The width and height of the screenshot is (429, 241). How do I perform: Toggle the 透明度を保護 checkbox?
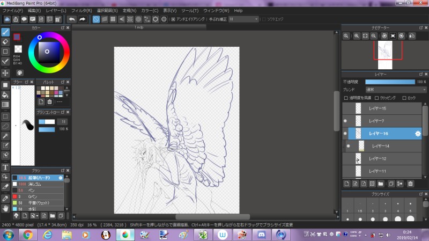[346, 98]
